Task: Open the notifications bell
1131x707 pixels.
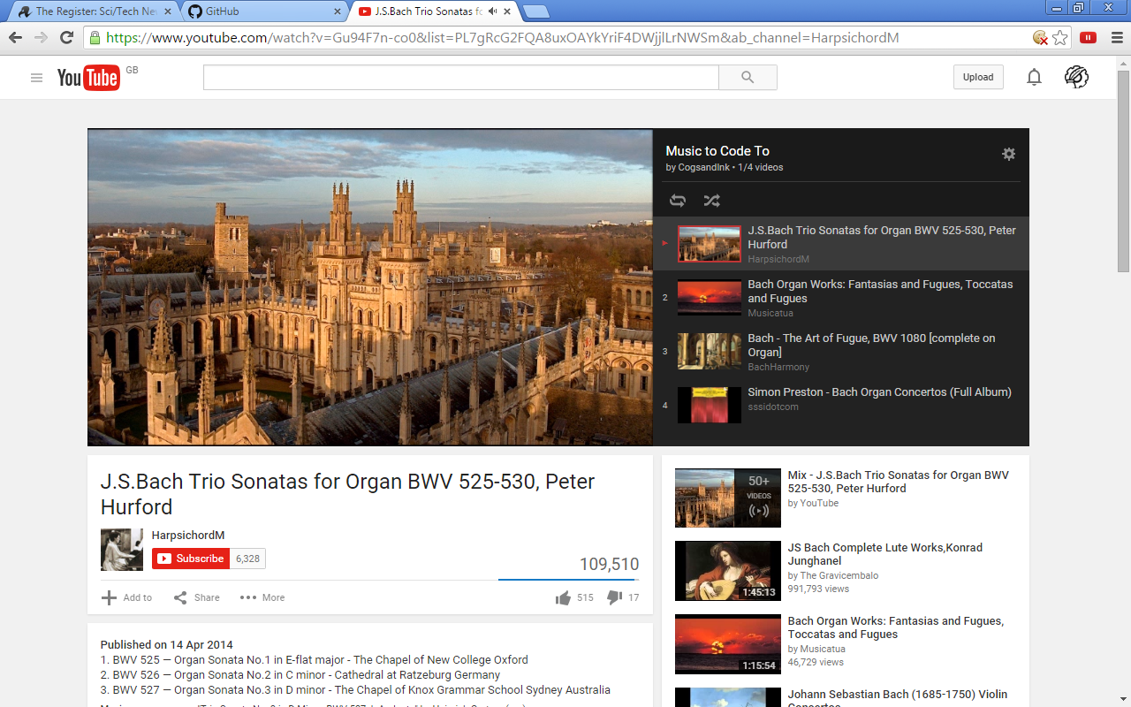Action: tap(1034, 78)
